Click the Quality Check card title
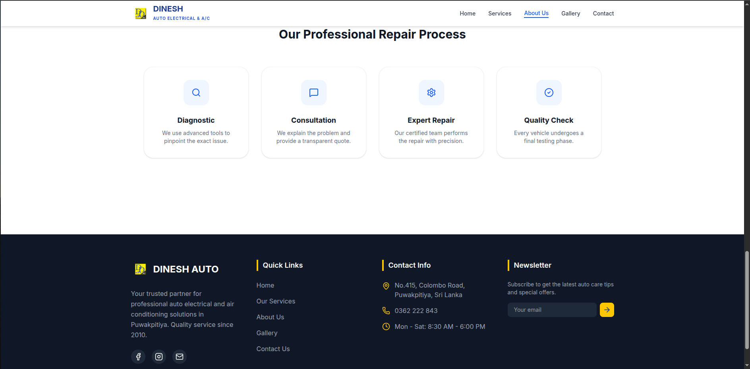The height and width of the screenshot is (369, 750). (549, 120)
